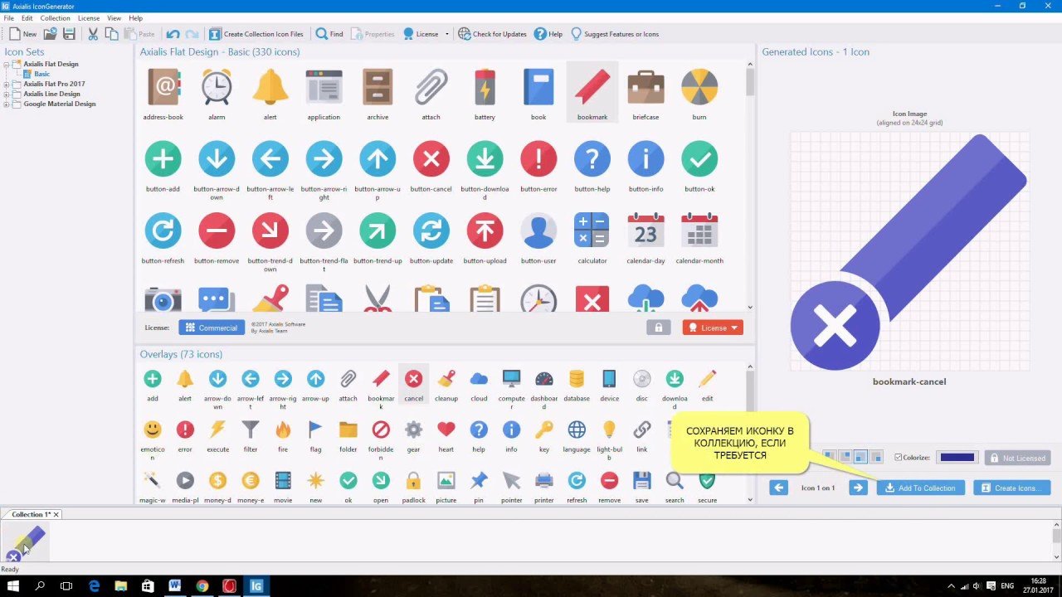Open Find from the toolbar
The width and height of the screenshot is (1062, 597).
(329, 34)
